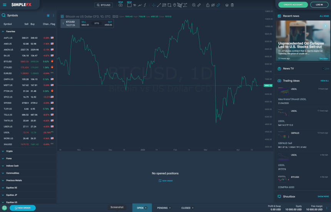Select the measure ruler tool
Screen dimensions: 331x212
click(199, 5)
